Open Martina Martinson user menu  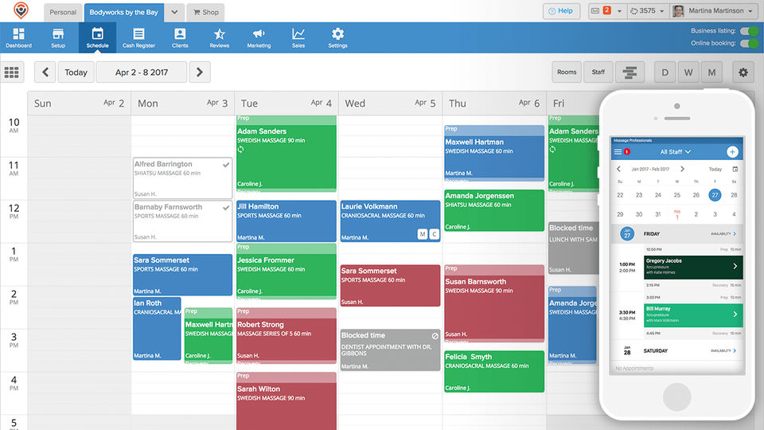[713, 10]
